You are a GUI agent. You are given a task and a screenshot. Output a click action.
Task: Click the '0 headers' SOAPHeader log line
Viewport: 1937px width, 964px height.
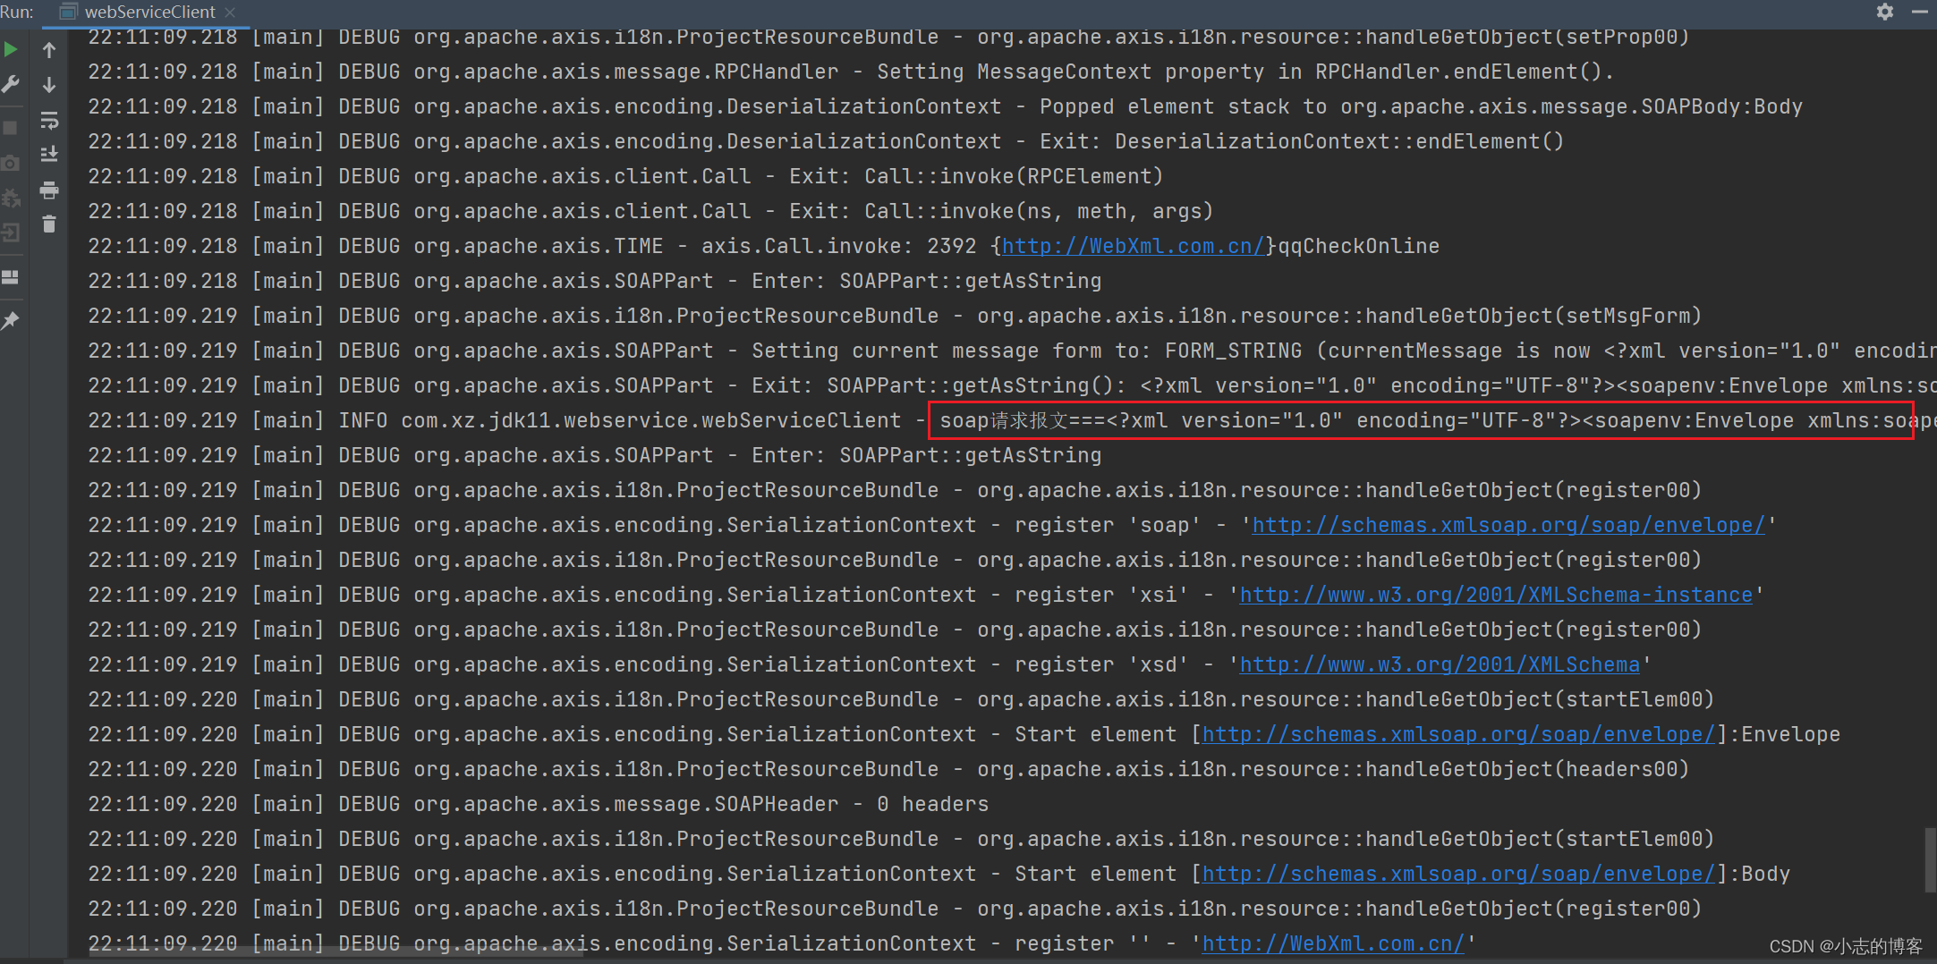tap(538, 804)
